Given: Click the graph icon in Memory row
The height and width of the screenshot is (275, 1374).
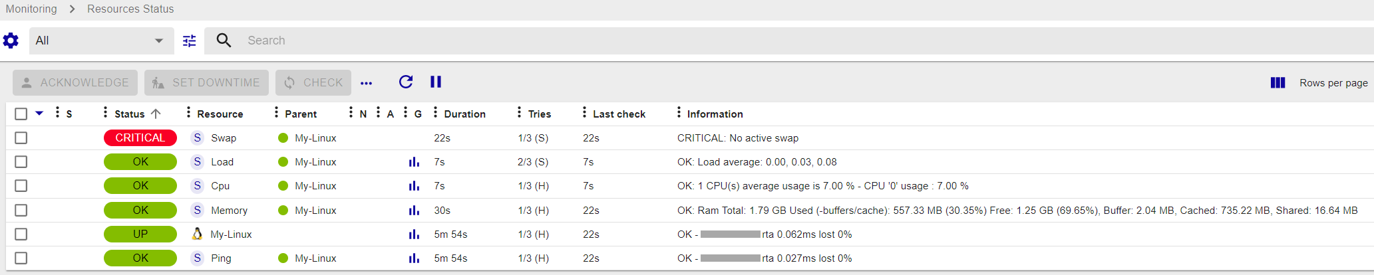Looking at the screenshot, I should pos(414,211).
